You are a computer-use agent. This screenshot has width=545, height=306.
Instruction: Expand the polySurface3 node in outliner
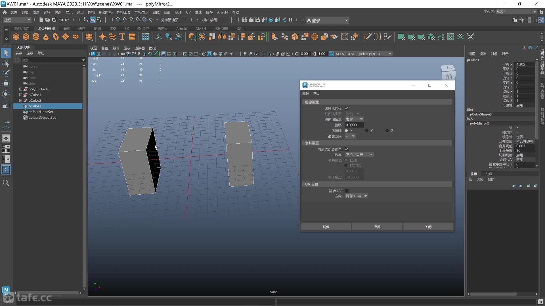(x=21, y=89)
